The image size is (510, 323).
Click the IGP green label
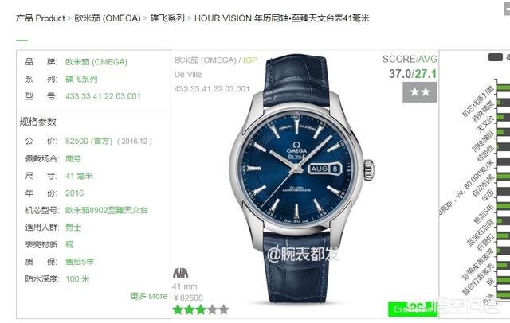(x=250, y=60)
